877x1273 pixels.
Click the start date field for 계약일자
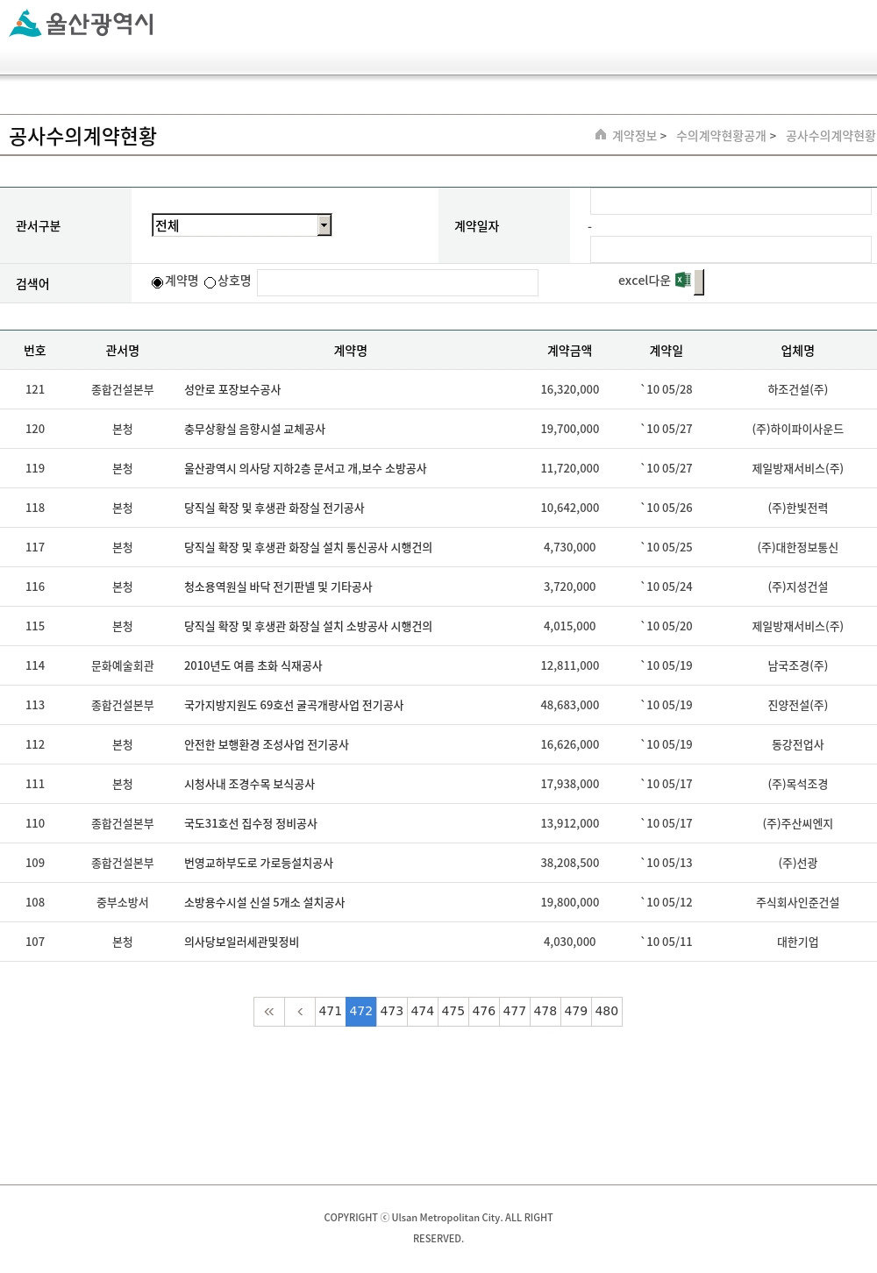coord(730,202)
